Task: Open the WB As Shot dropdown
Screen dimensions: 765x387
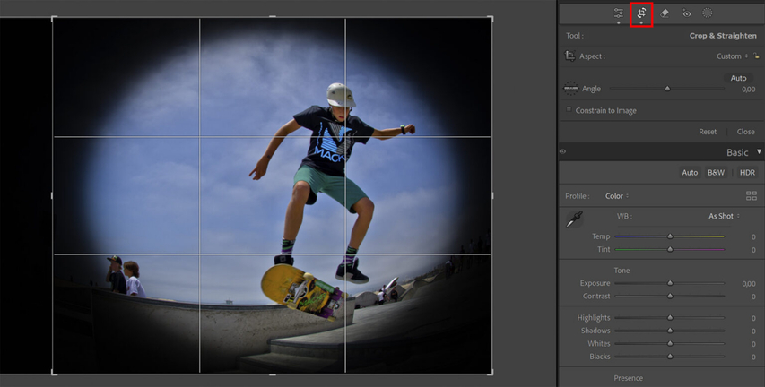Action: pos(724,216)
